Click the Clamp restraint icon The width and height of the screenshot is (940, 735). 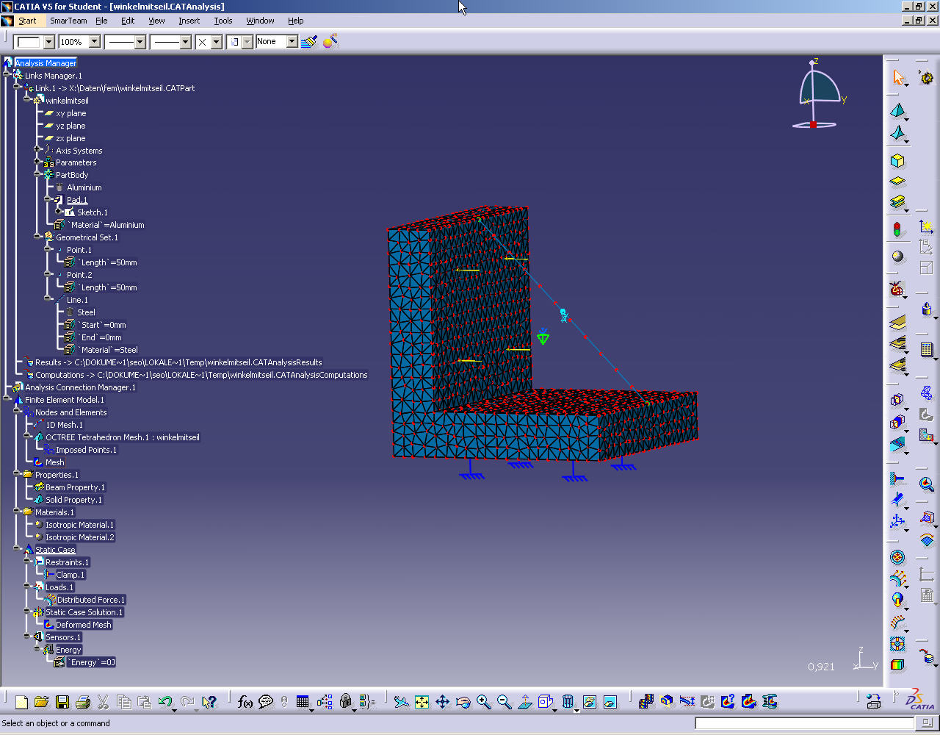point(897,479)
